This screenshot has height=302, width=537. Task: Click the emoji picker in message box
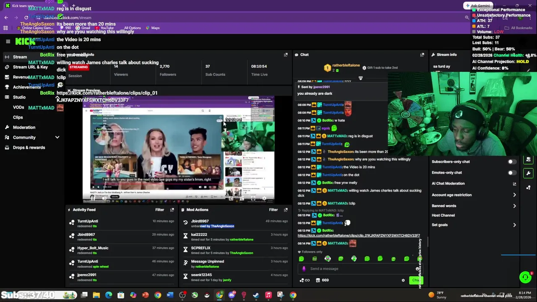417,269
